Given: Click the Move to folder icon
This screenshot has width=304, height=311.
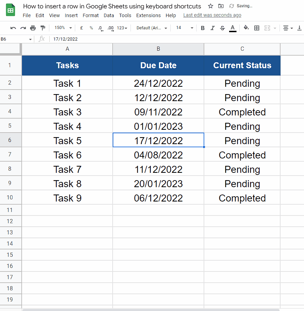Looking at the screenshot, I should tap(220, 6).
